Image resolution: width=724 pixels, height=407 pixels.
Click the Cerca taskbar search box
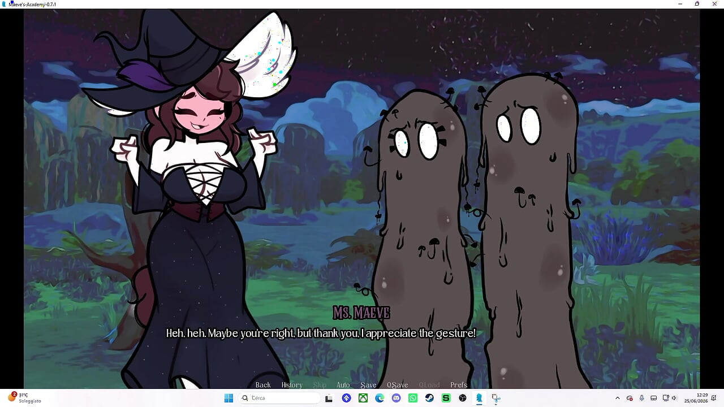pyautogui.click(x=280, y=398)
